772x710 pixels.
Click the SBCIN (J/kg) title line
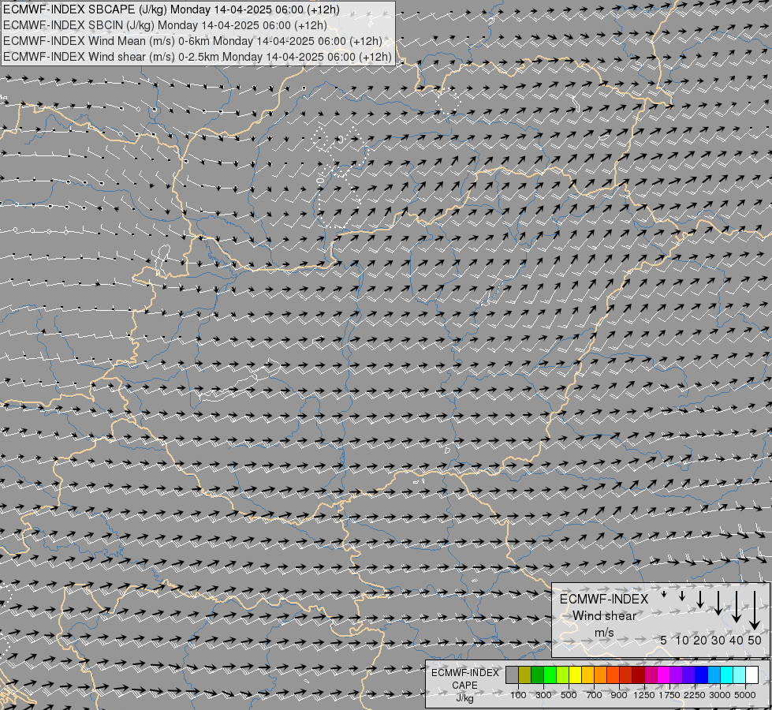(x=165, y=25)
